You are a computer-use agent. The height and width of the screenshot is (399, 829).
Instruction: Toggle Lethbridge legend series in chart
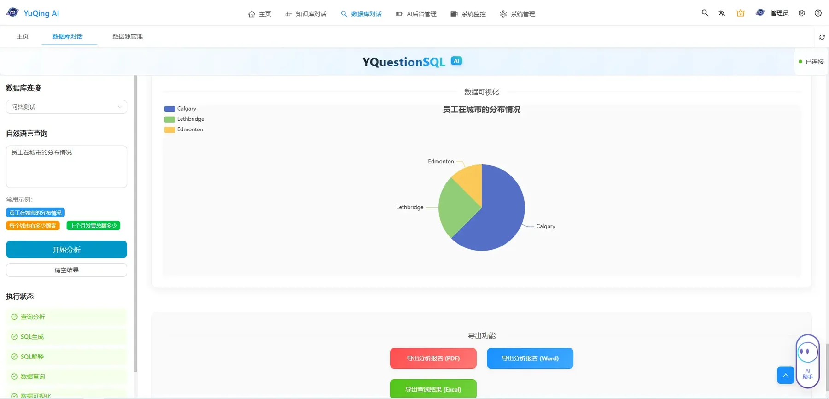tap(184, 119)
